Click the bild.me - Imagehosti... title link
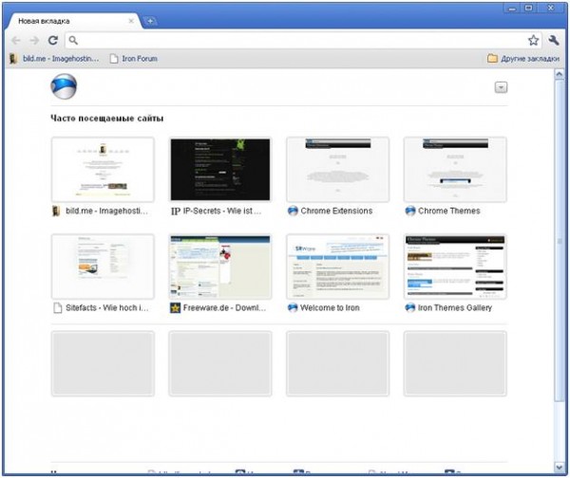This screenshot has width=570, height=478. click(106, 211)
